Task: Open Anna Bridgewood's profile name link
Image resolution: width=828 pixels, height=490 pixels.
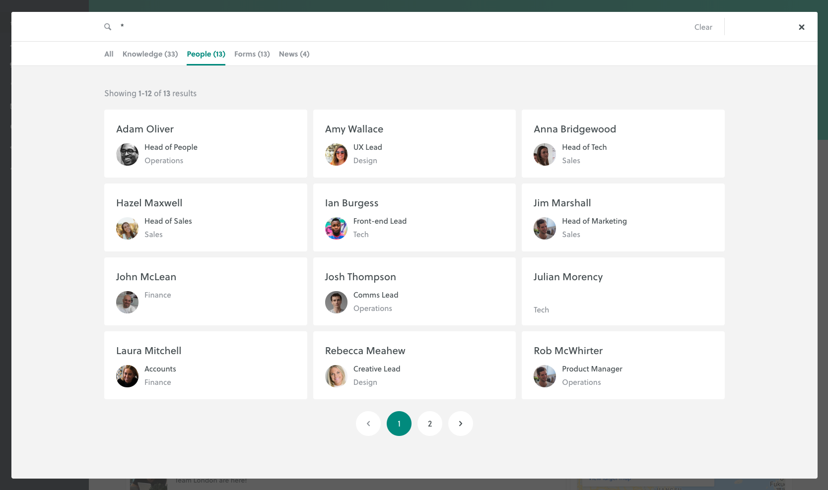Action: click(x=574, y=129)
